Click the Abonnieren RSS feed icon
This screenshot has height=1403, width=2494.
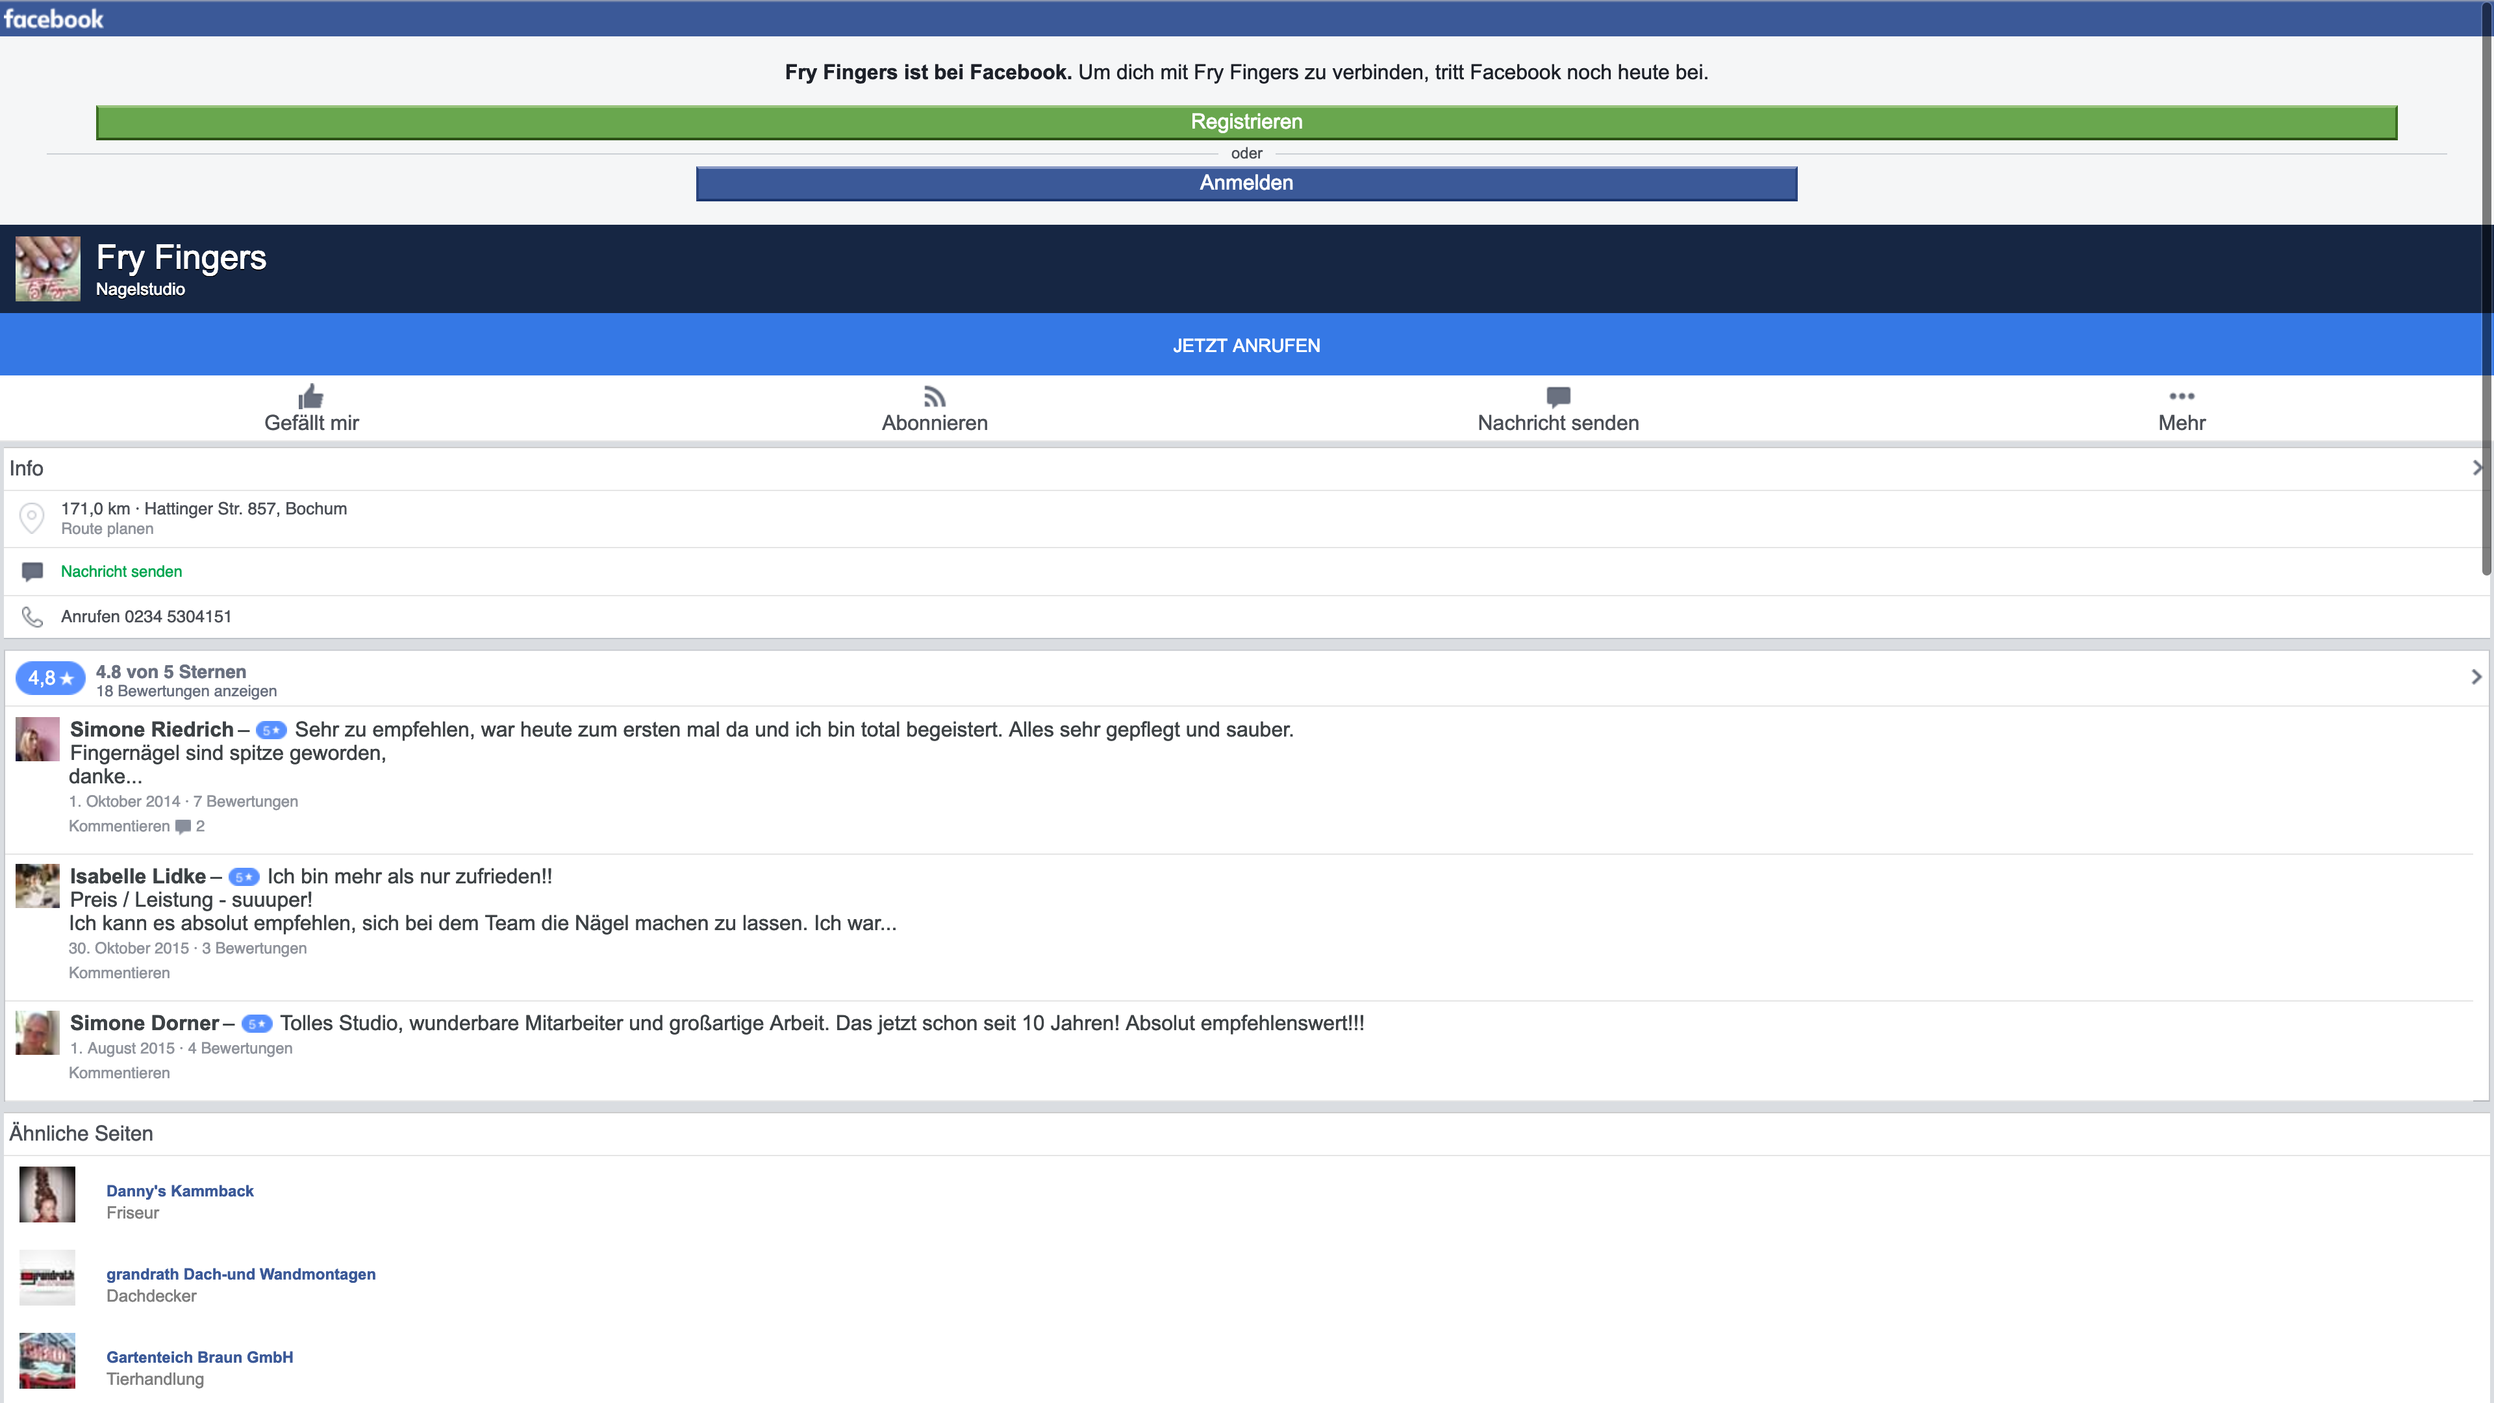pos(935,396)
